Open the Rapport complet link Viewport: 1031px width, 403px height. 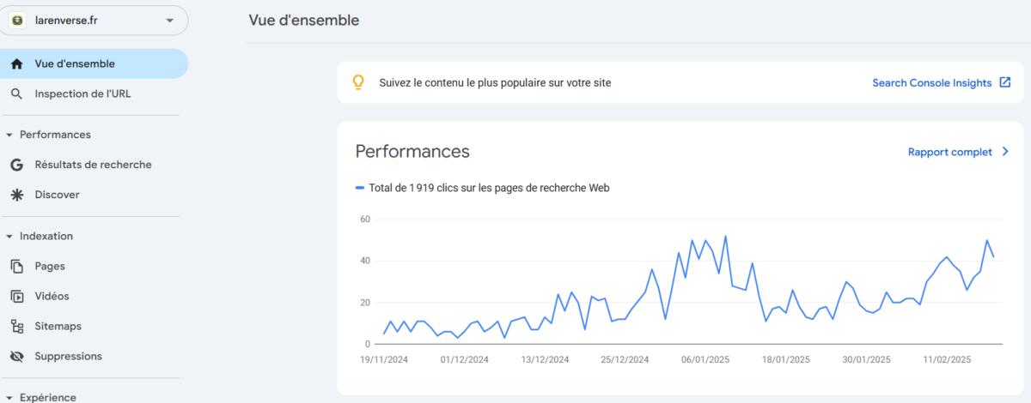coord(949,152)
